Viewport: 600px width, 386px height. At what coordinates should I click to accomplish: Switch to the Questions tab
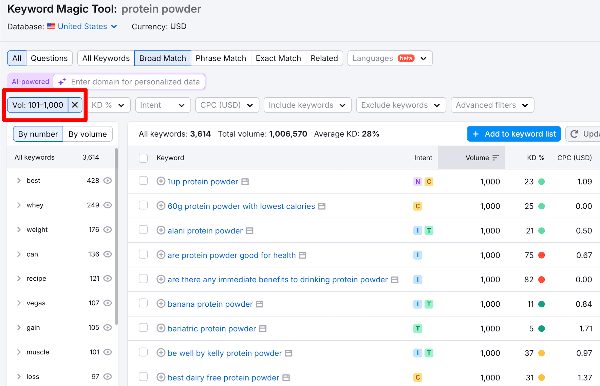pos(49,58)
